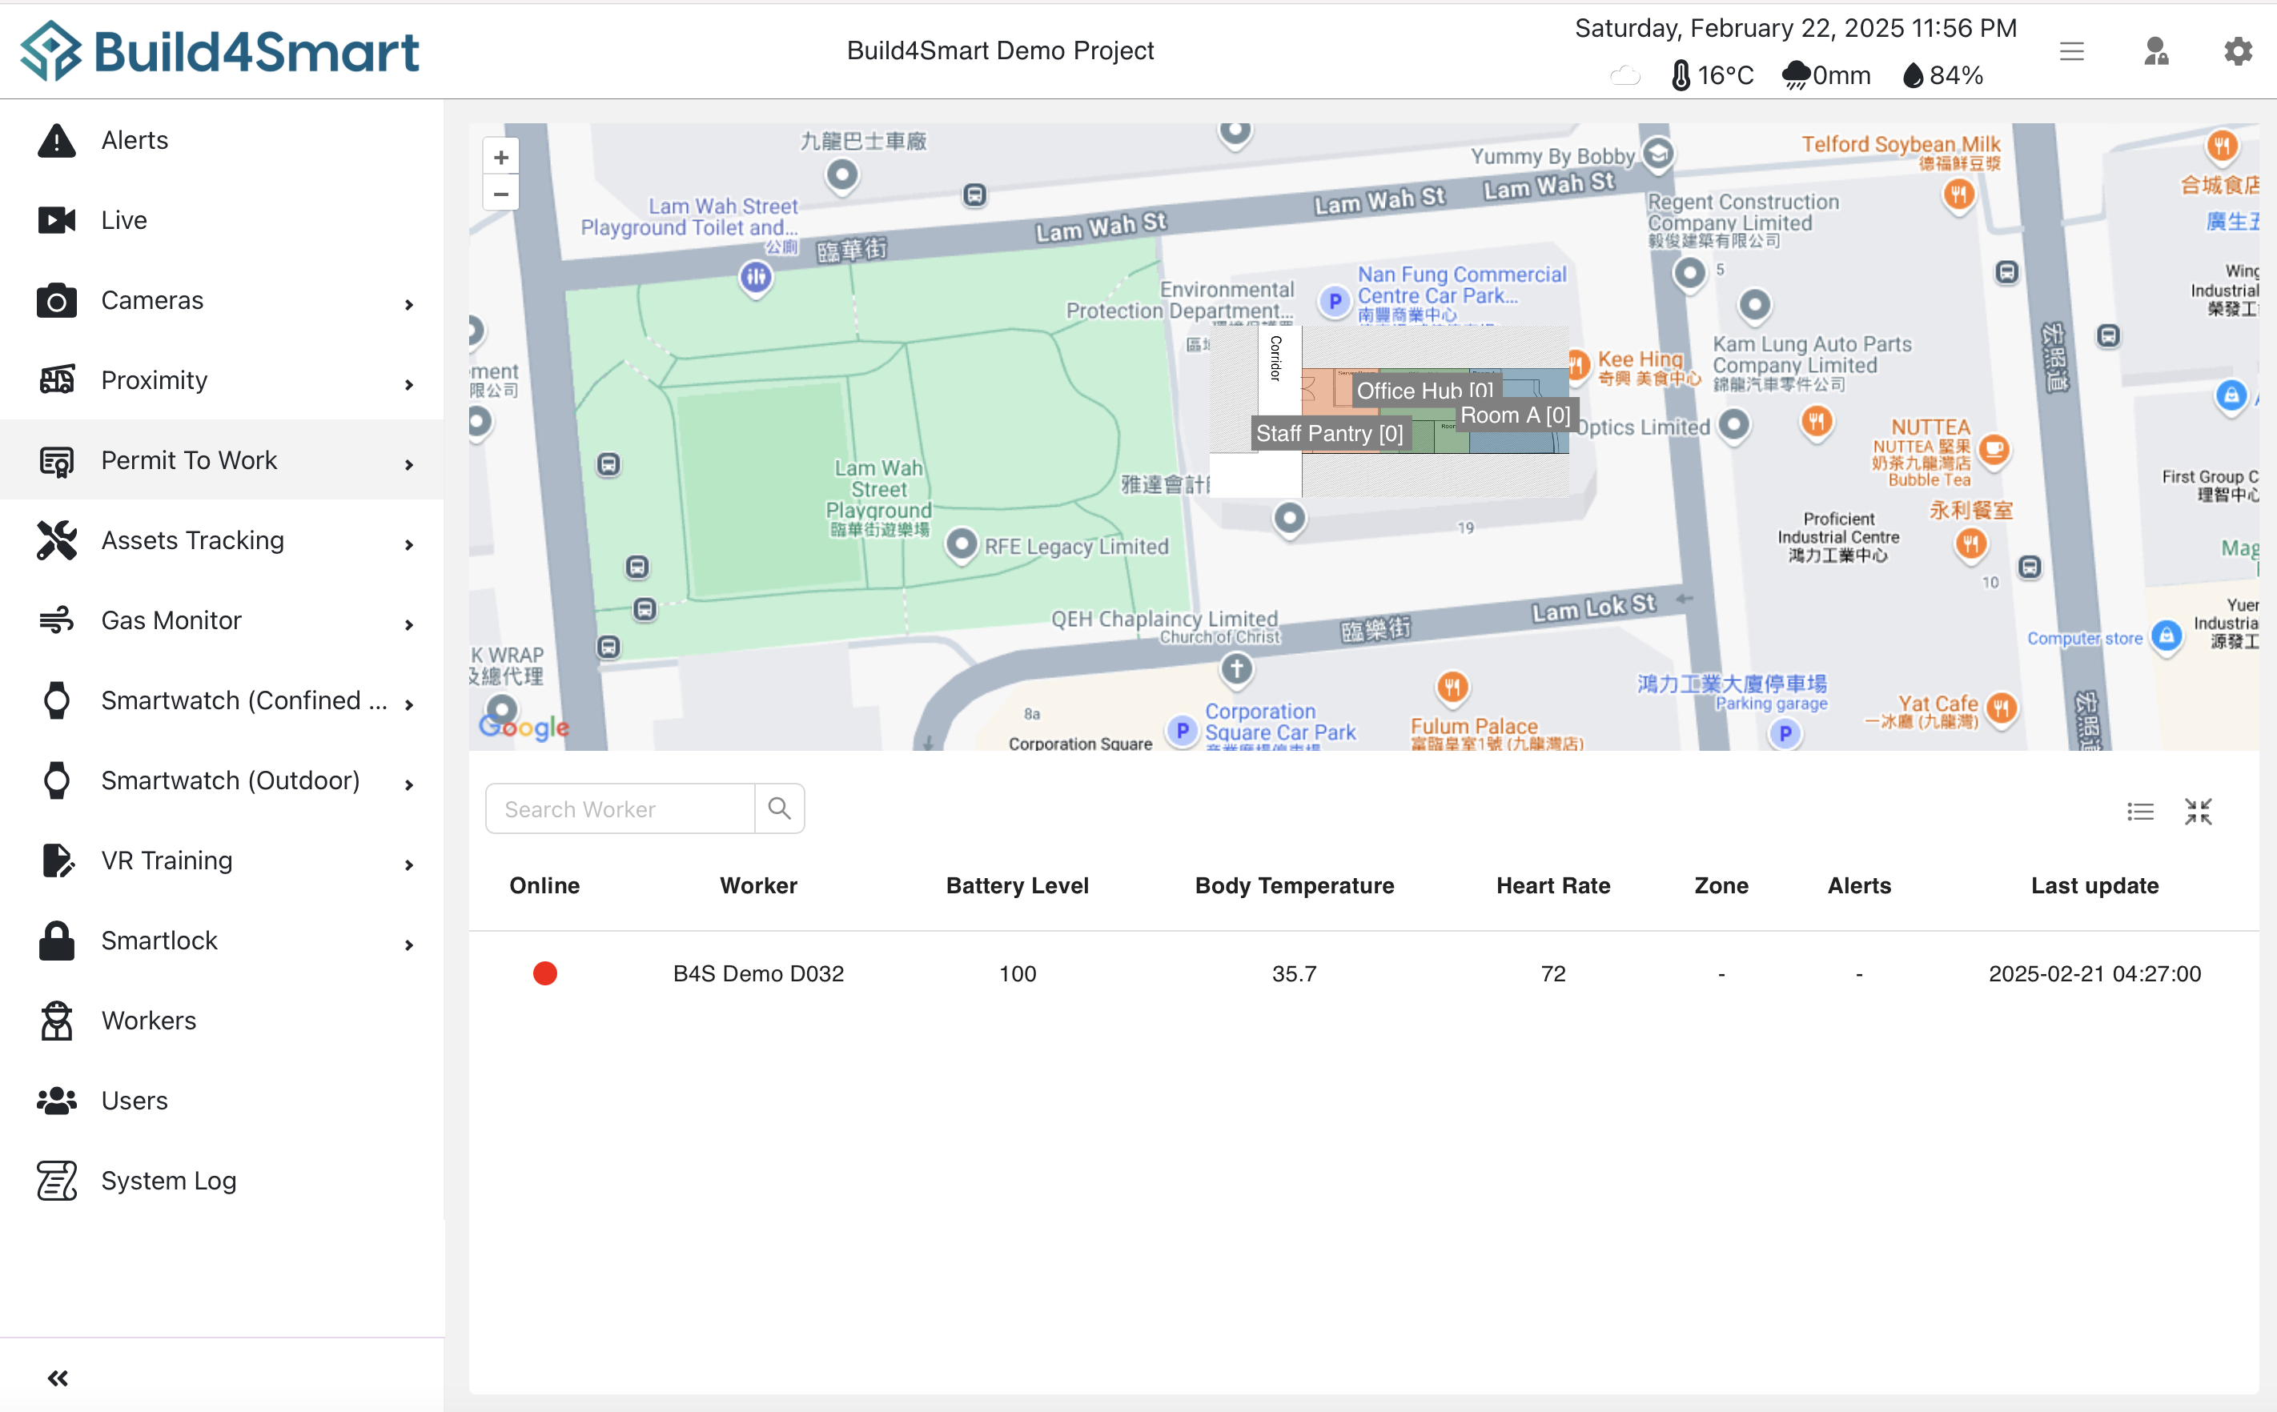
Task: Open the hamburger menu at top right
Action: click(x=2071, y=50)
